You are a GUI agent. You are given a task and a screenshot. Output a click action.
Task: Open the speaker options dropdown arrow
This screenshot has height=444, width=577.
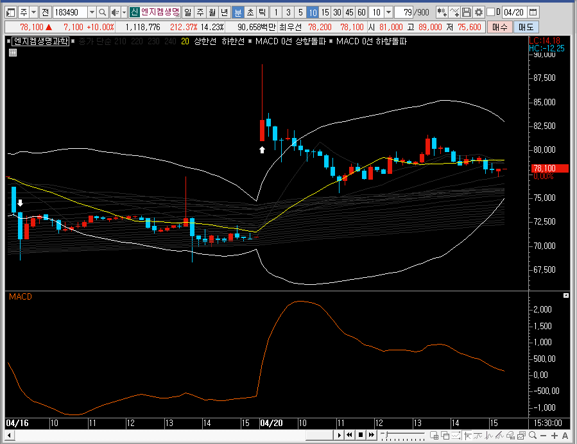click(x=124, y=12)
